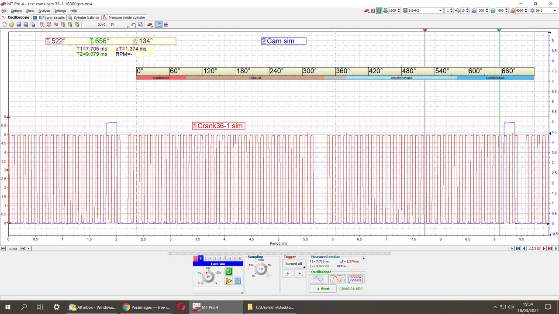The width and height of the screenshot is (559, 314).
Task: Toggle the green power button for channel 2
Action: [229, 272]
